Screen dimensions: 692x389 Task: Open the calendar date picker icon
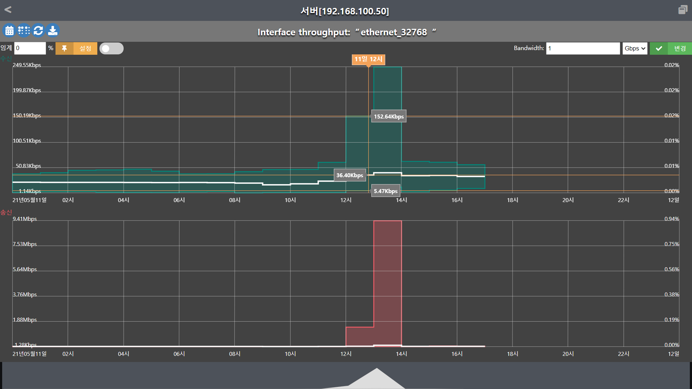pos(9,31)
